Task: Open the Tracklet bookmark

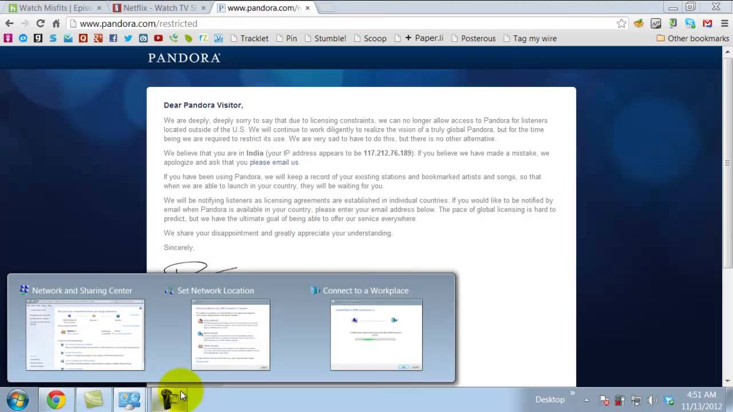Action: click(249, 38)
